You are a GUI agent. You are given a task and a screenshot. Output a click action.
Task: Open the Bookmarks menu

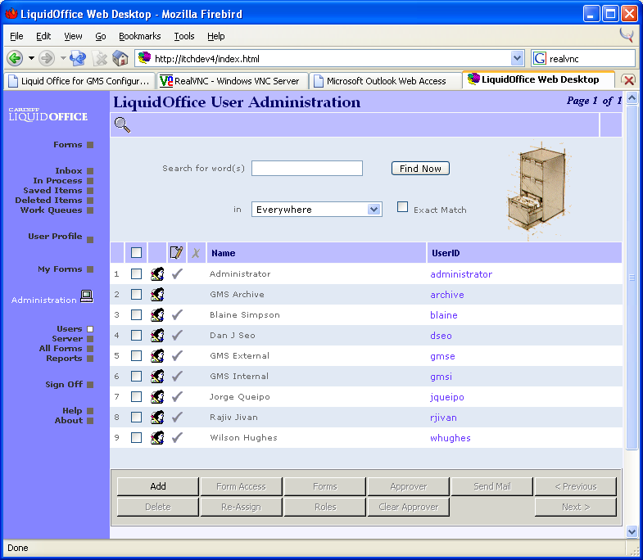coord(139,36)
